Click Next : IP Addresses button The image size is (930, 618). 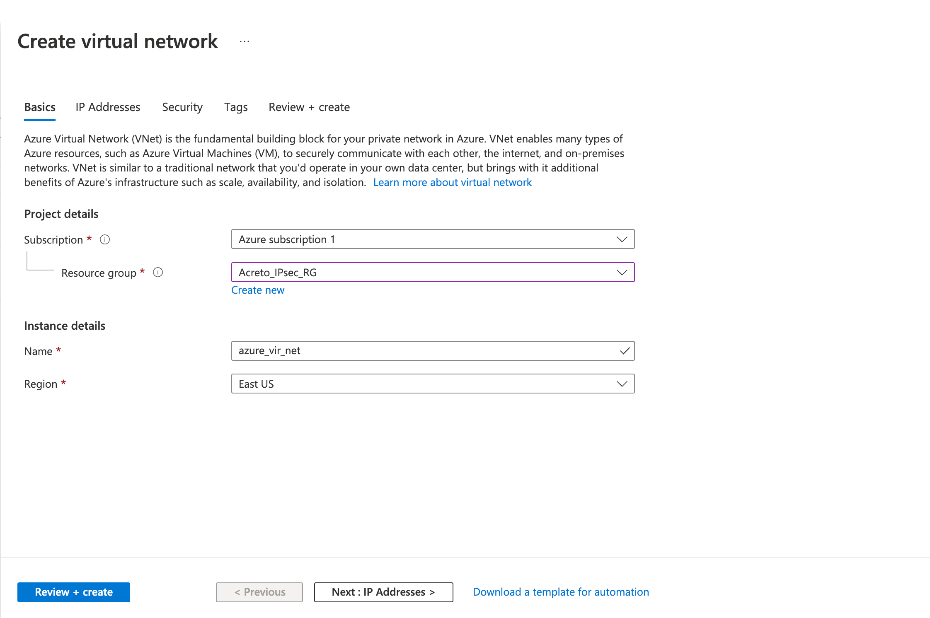click(383, 592)
